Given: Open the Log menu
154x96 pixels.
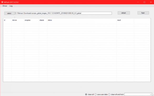Looking at the screenshot, I should pyautogui.click(x=11, y=6).
